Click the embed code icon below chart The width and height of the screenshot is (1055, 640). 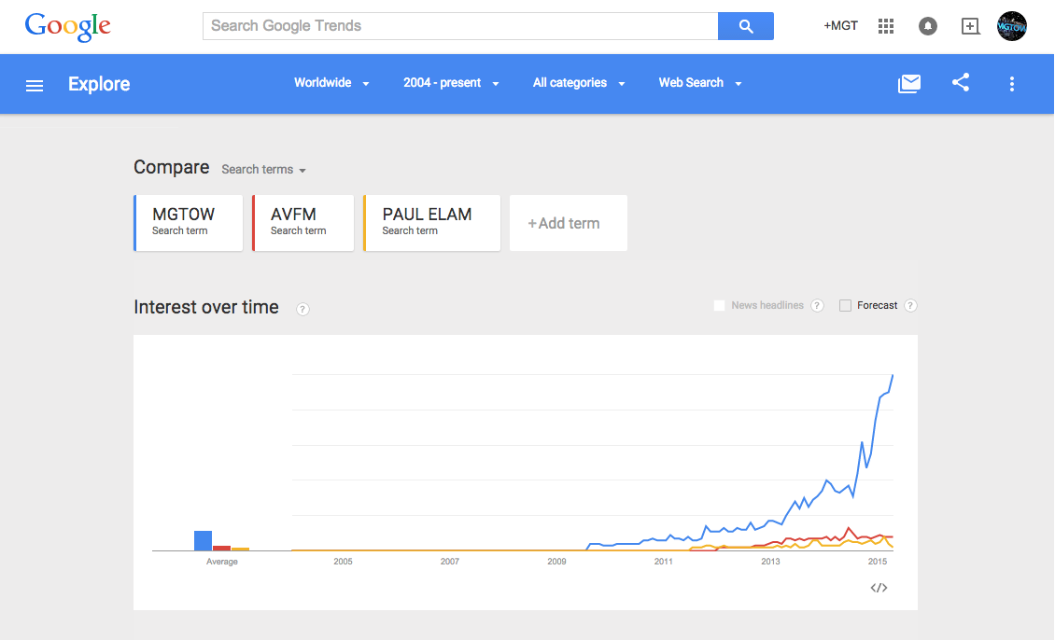click(x=879, y=588)
